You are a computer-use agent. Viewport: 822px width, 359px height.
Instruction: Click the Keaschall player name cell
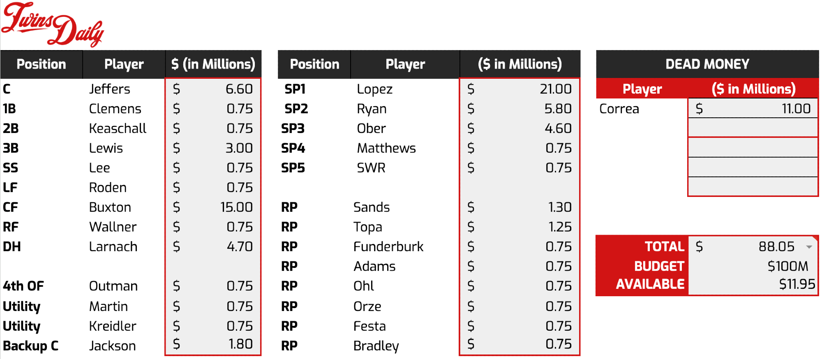pyautogui.click(x=118, y=128)
